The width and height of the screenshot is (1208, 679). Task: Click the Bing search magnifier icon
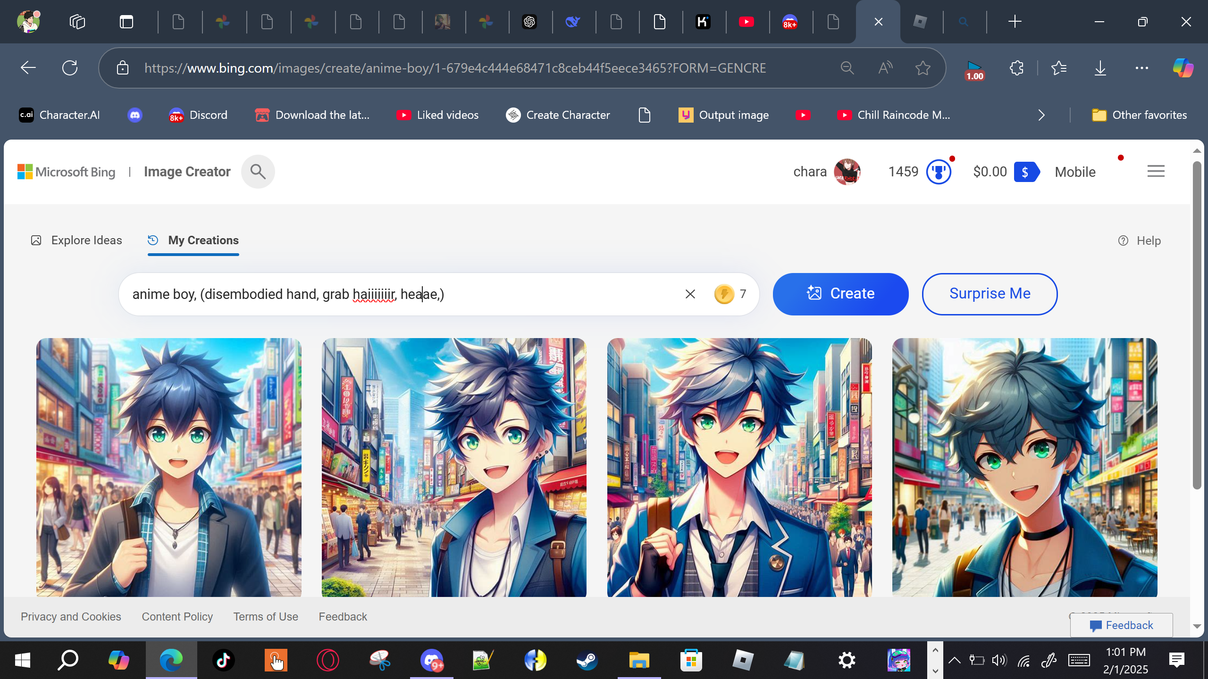(x=258, y=172)
